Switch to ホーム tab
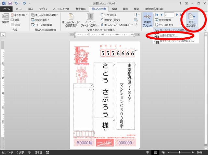208x155 pixels. point(19,9)
